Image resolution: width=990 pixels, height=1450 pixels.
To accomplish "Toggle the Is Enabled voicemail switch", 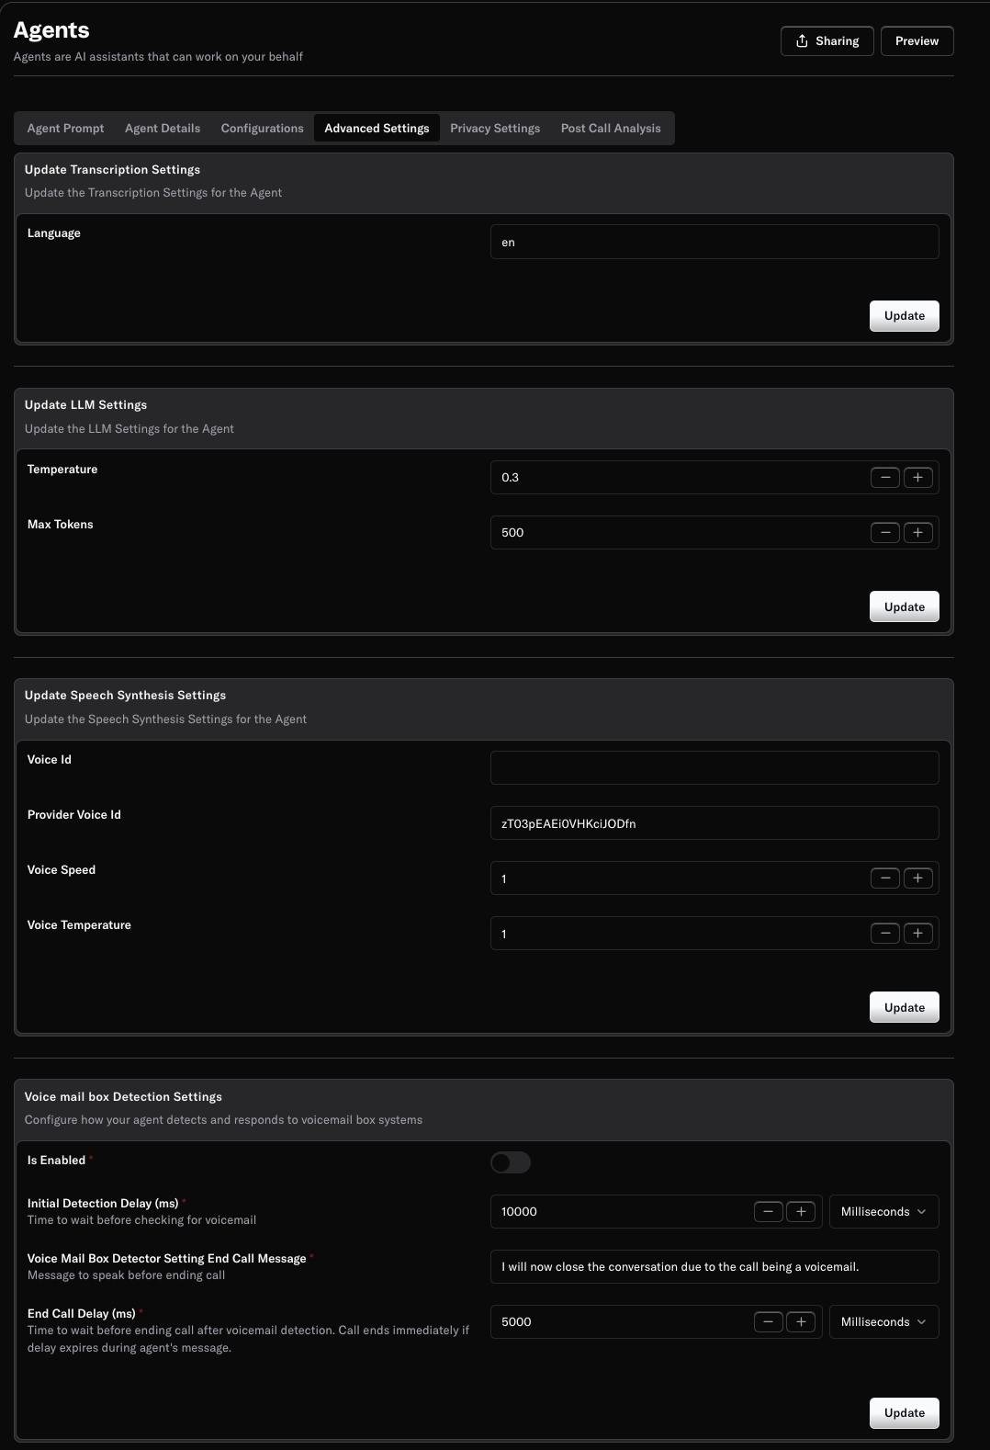I will [x=511, y=1162].
